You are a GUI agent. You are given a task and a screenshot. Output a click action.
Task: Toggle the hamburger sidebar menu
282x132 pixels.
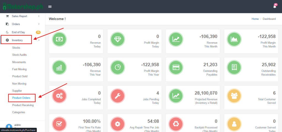point(50,7)
